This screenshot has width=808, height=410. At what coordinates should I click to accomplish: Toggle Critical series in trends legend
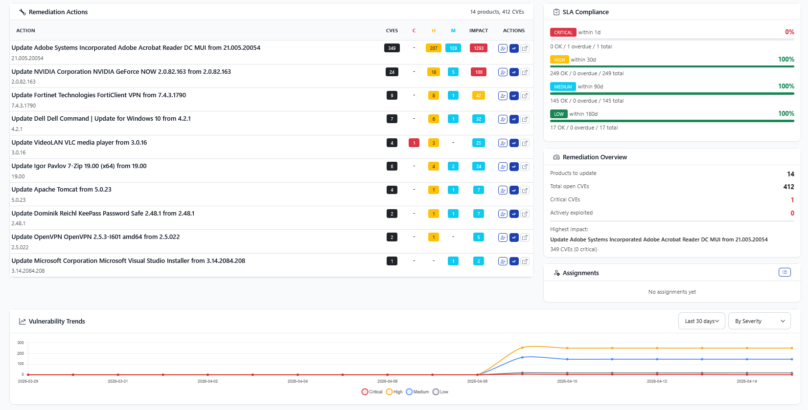(x=372, y=392)
